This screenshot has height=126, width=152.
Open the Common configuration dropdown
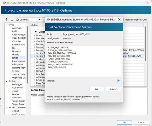28,20
